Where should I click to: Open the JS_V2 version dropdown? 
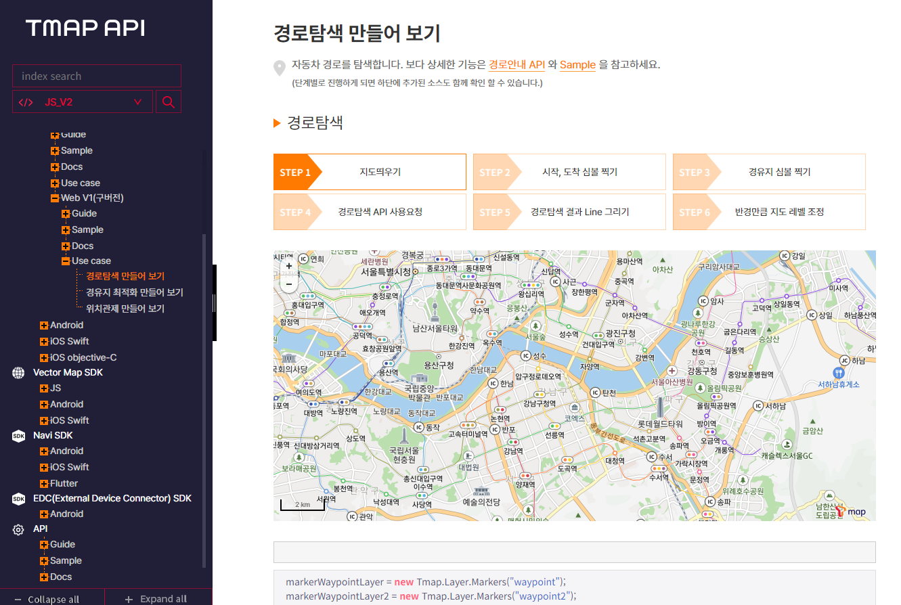click(83, 102)
